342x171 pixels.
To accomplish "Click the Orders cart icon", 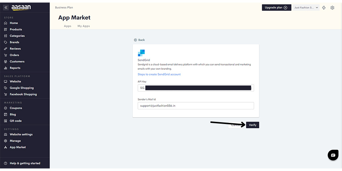I will pyautogui.click(x=6, y=55).
